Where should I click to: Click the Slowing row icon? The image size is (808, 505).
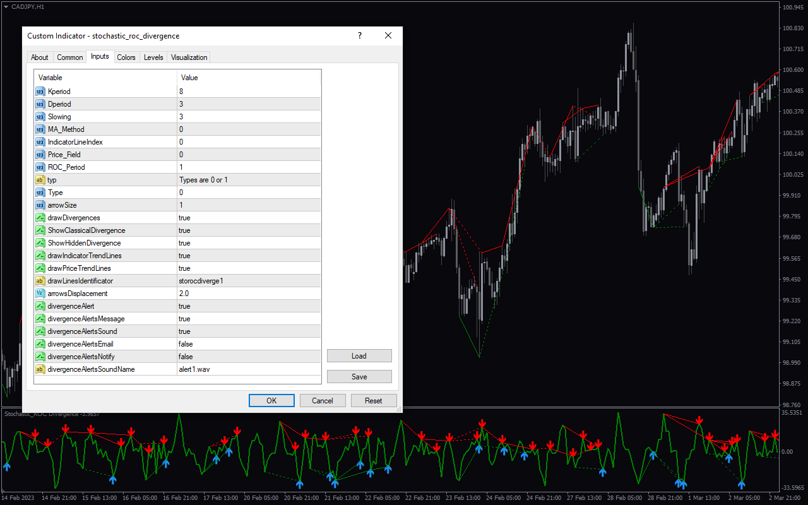tap(40, 117)
